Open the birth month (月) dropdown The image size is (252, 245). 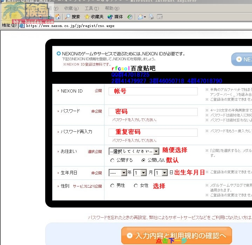[x=140, y=173]
